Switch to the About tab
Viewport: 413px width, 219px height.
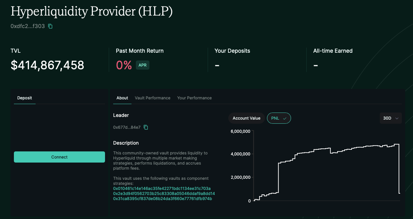[122, 98]
